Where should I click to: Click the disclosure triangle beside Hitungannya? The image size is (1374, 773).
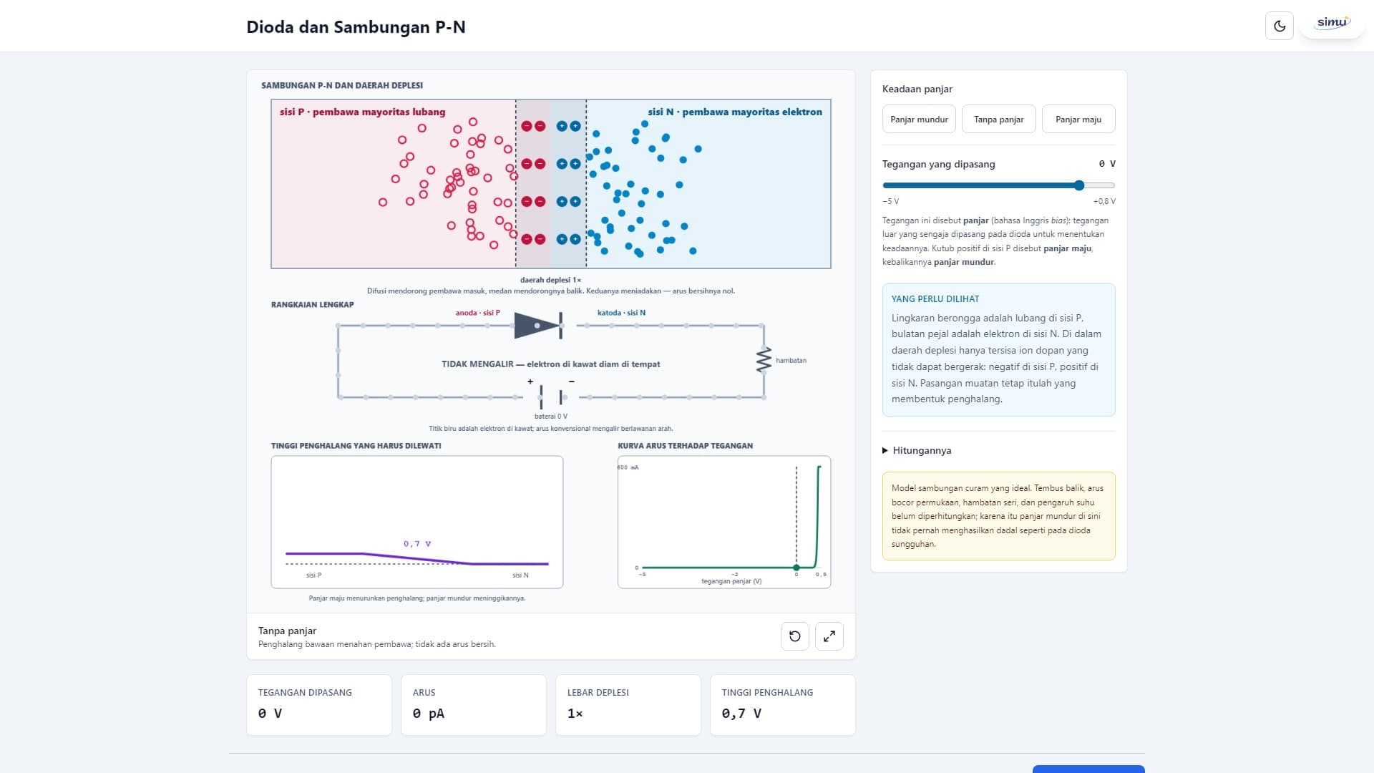885,450
